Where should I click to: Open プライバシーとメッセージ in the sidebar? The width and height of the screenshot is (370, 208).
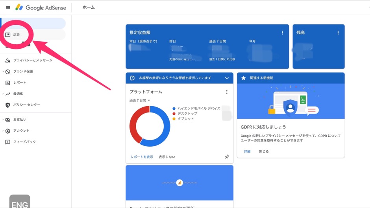(33, 61)
